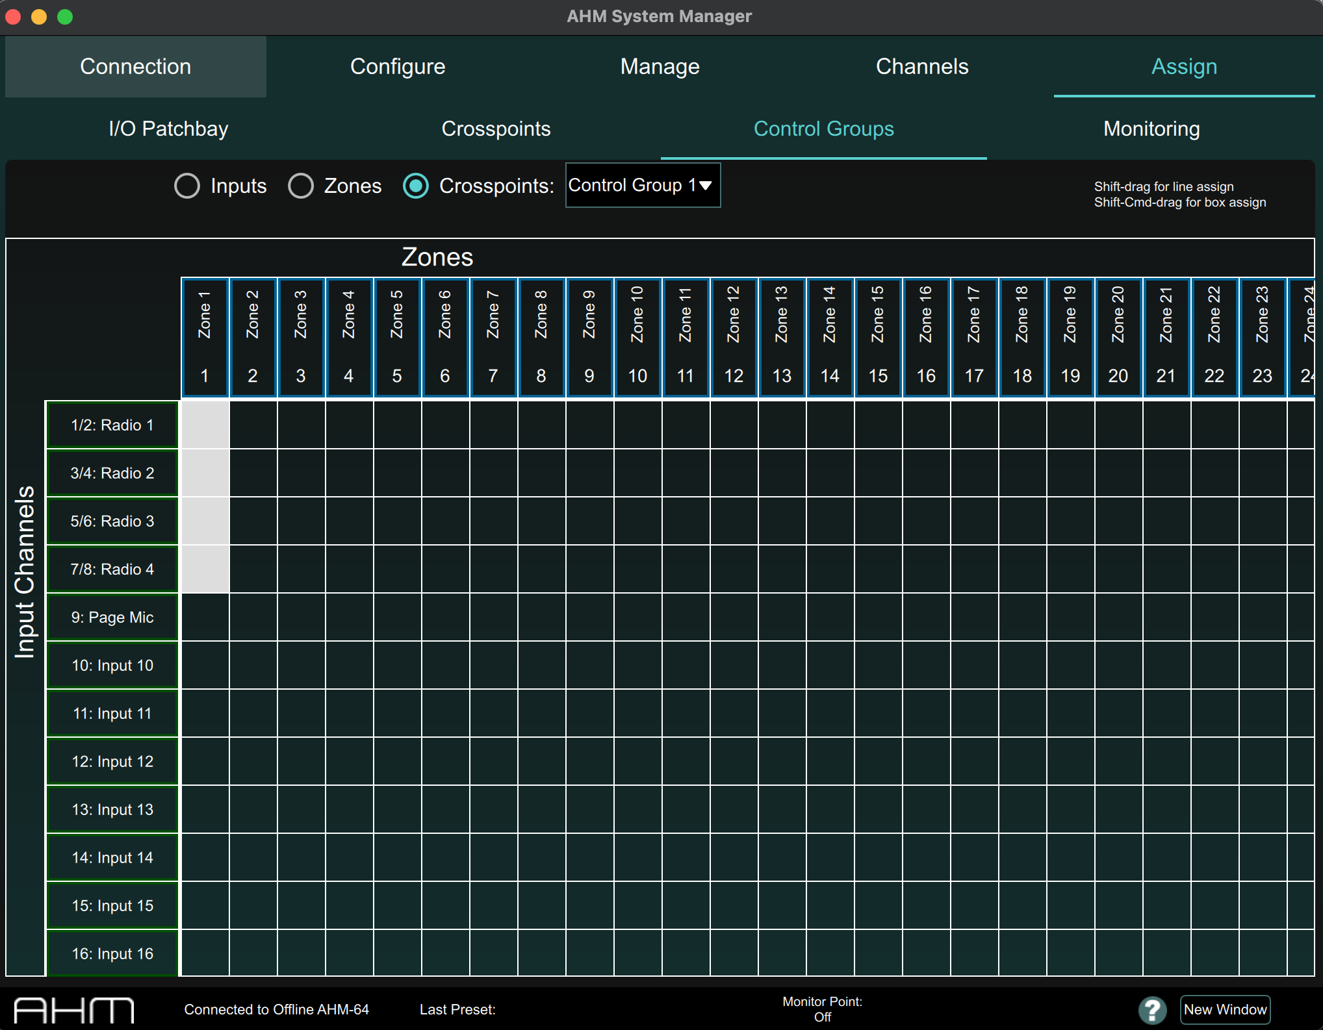This screenshot has width=1323, height=1030.
Task: Select the 15: Input 15 channel row
Action: (112, 905)
